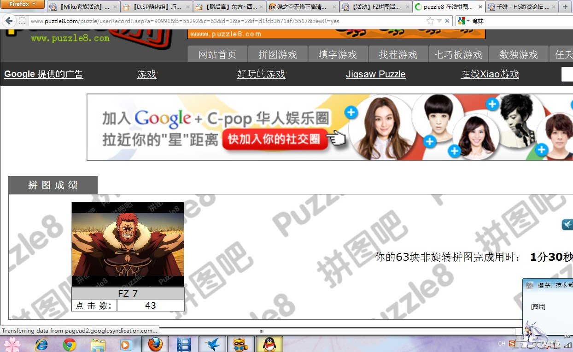
Task: Open the QQ penguin taskbar icon
Action: pyautogui.click(x=269, y=344)
